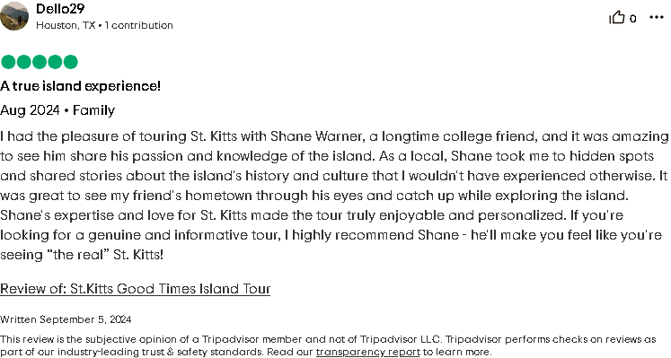This screenshot has width=671, height=358.
Task: Open the three-dot more options menu
Action: [656, 17]
